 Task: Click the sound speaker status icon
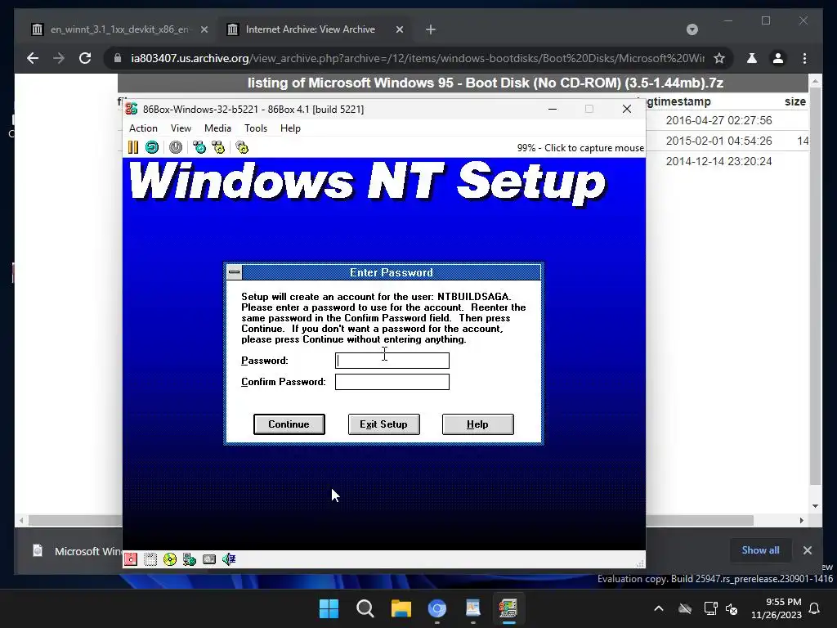(229, 559)
